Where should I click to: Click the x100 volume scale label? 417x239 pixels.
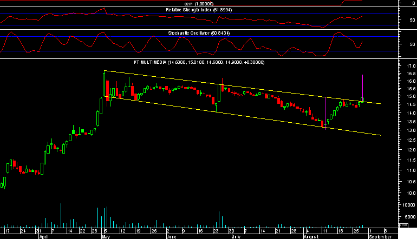click(403, 225)
